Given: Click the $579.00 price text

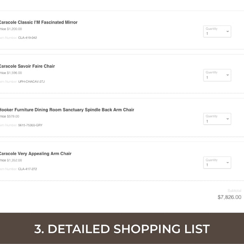Looking at the screenshot, I should pos(13,116).
